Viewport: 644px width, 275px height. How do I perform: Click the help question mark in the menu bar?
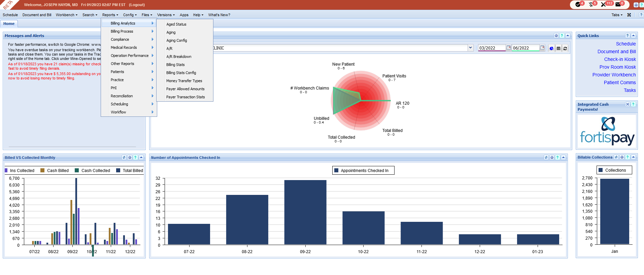tap(641, 15)
